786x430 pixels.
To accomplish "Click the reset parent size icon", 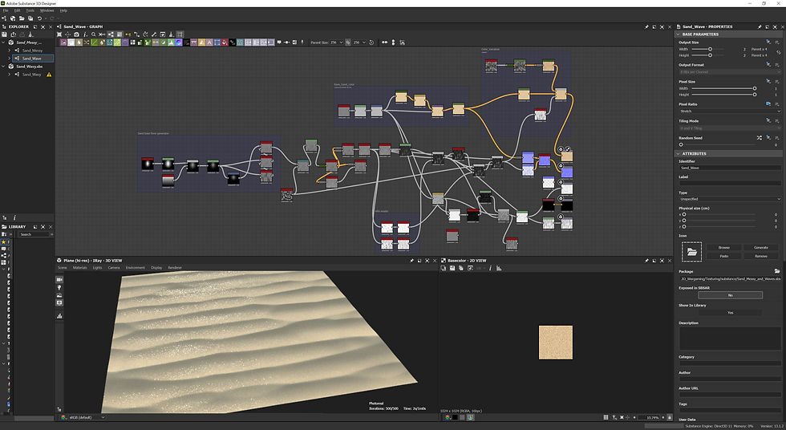I will [x=371, y=43].
